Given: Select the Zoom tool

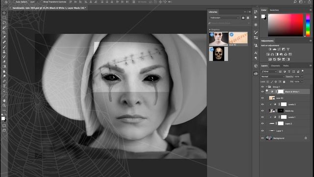Looking at the screenshot, I should [x=4, y=105].
